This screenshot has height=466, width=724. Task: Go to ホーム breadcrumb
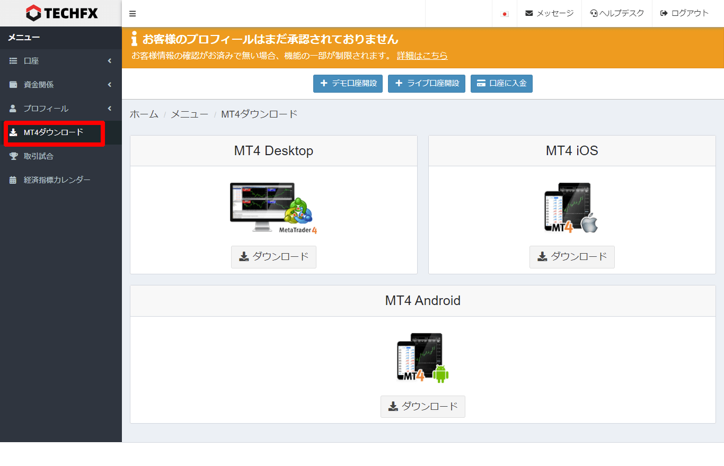click(144, 114)
